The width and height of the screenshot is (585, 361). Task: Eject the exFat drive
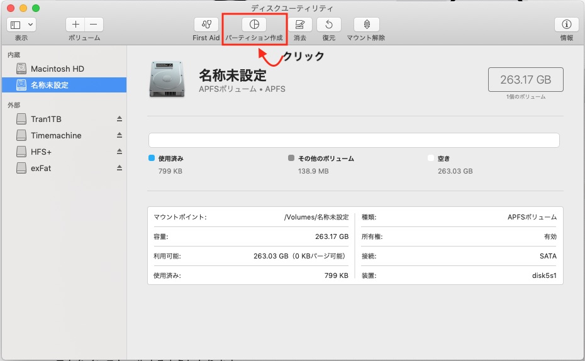[120, 169]
